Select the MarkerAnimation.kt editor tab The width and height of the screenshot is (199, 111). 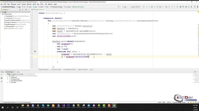[39, 10]
